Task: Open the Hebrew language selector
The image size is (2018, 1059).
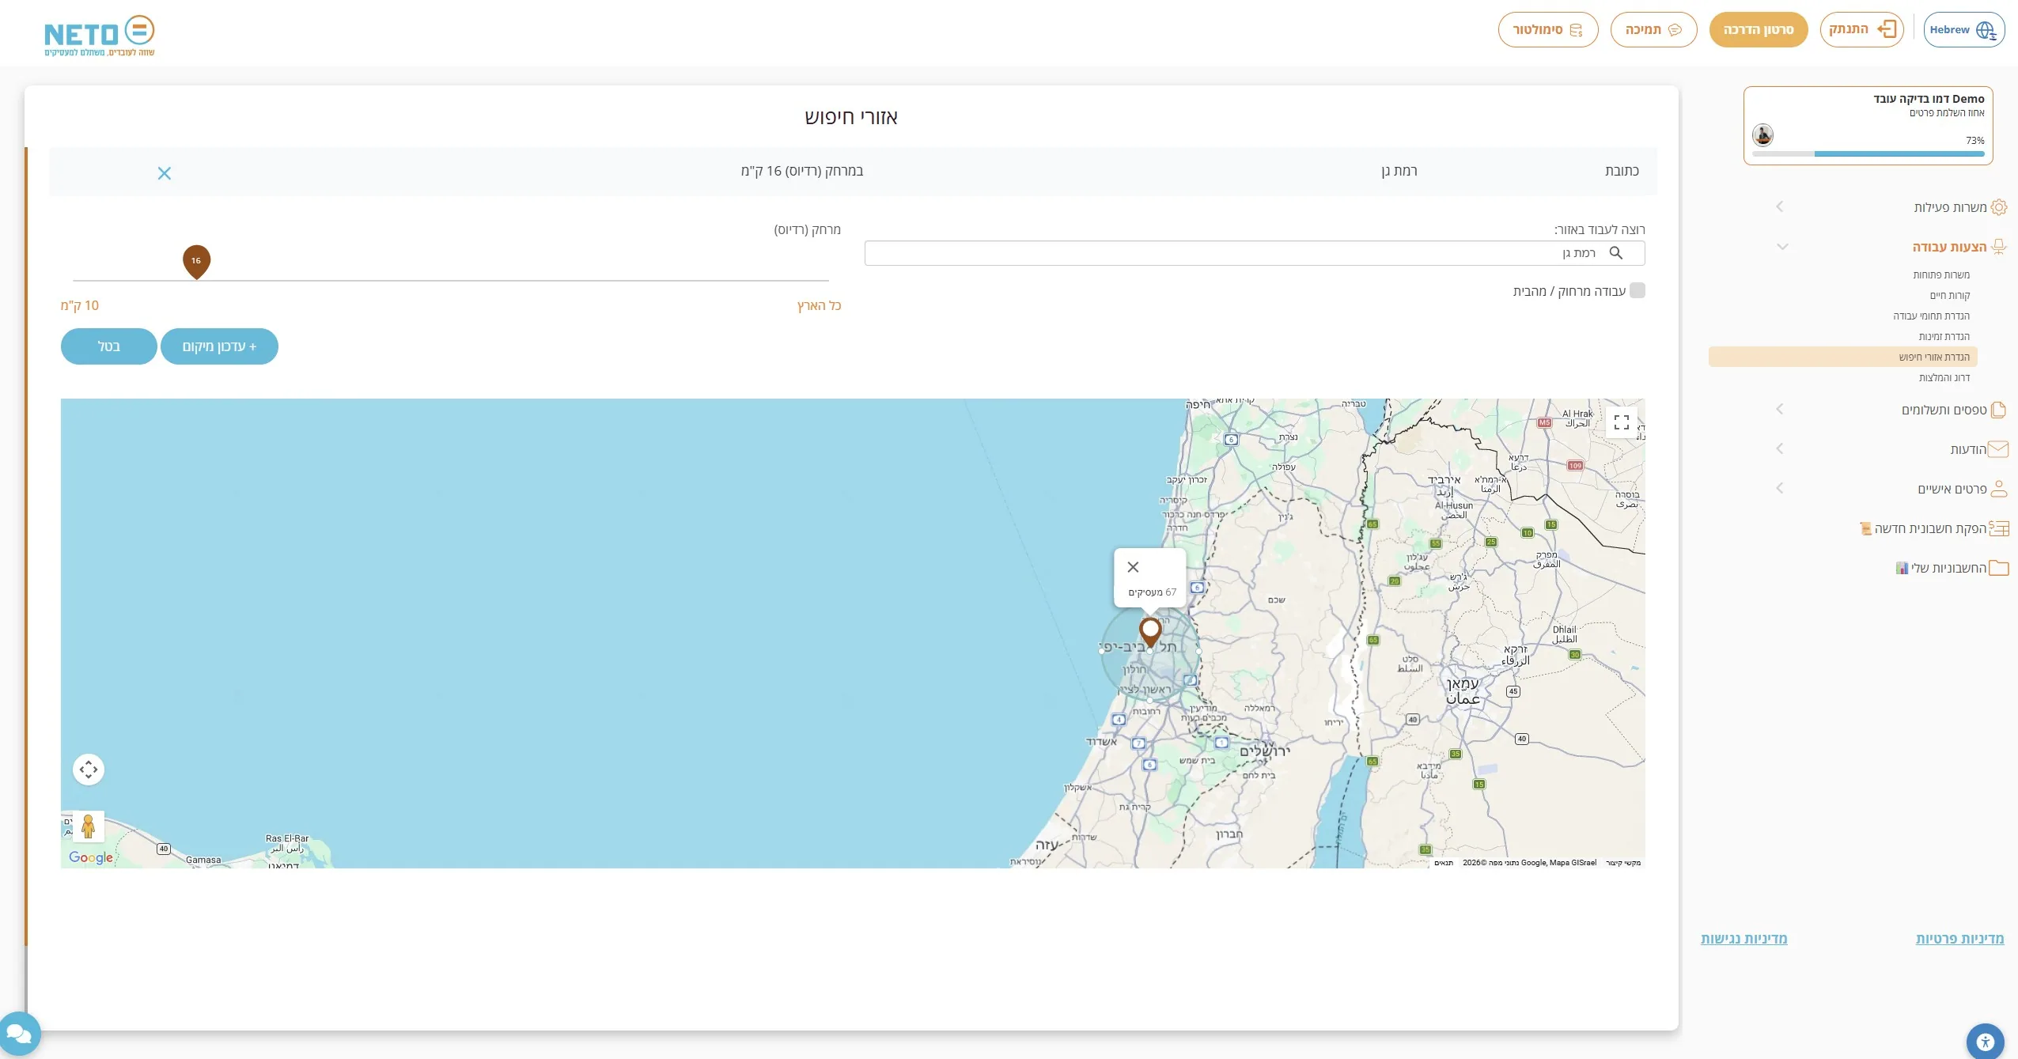Action: pyautogui.click(x=1963, y=30)
